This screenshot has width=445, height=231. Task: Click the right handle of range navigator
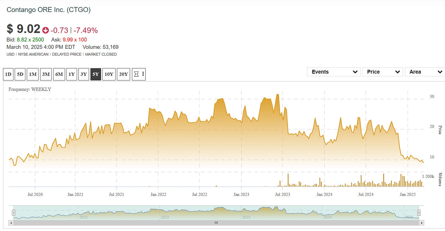point(419,213)
